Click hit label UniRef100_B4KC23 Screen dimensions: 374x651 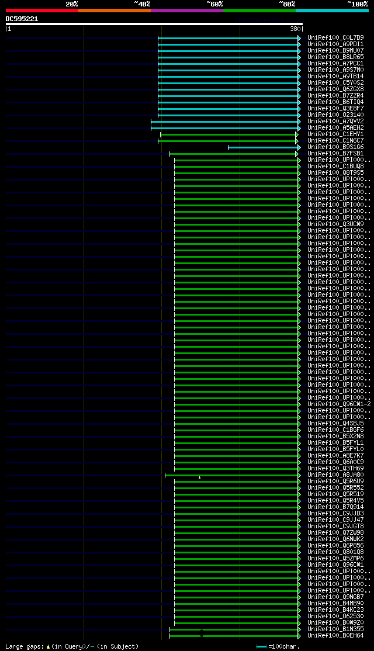pos(336,610)
